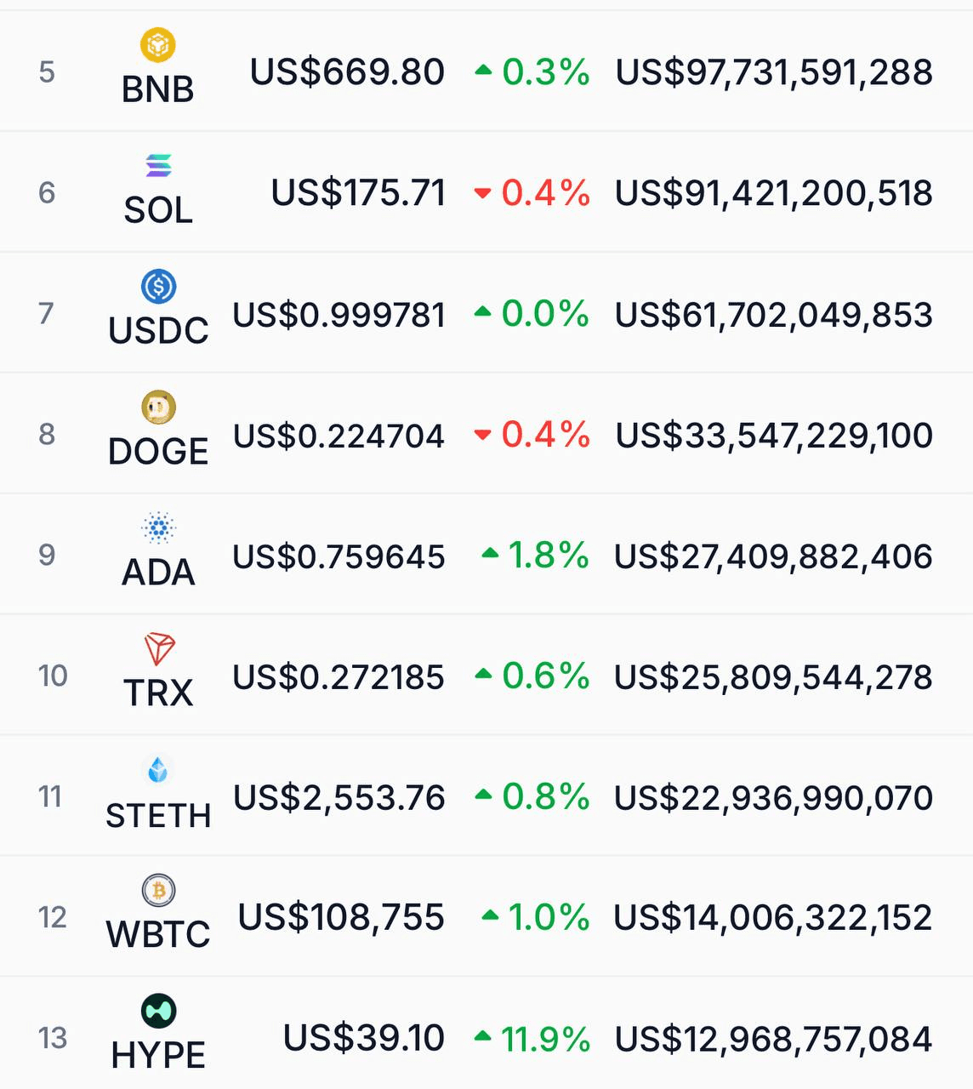Tap USDC market cap US$61,702,049,853

pos(774,315)
